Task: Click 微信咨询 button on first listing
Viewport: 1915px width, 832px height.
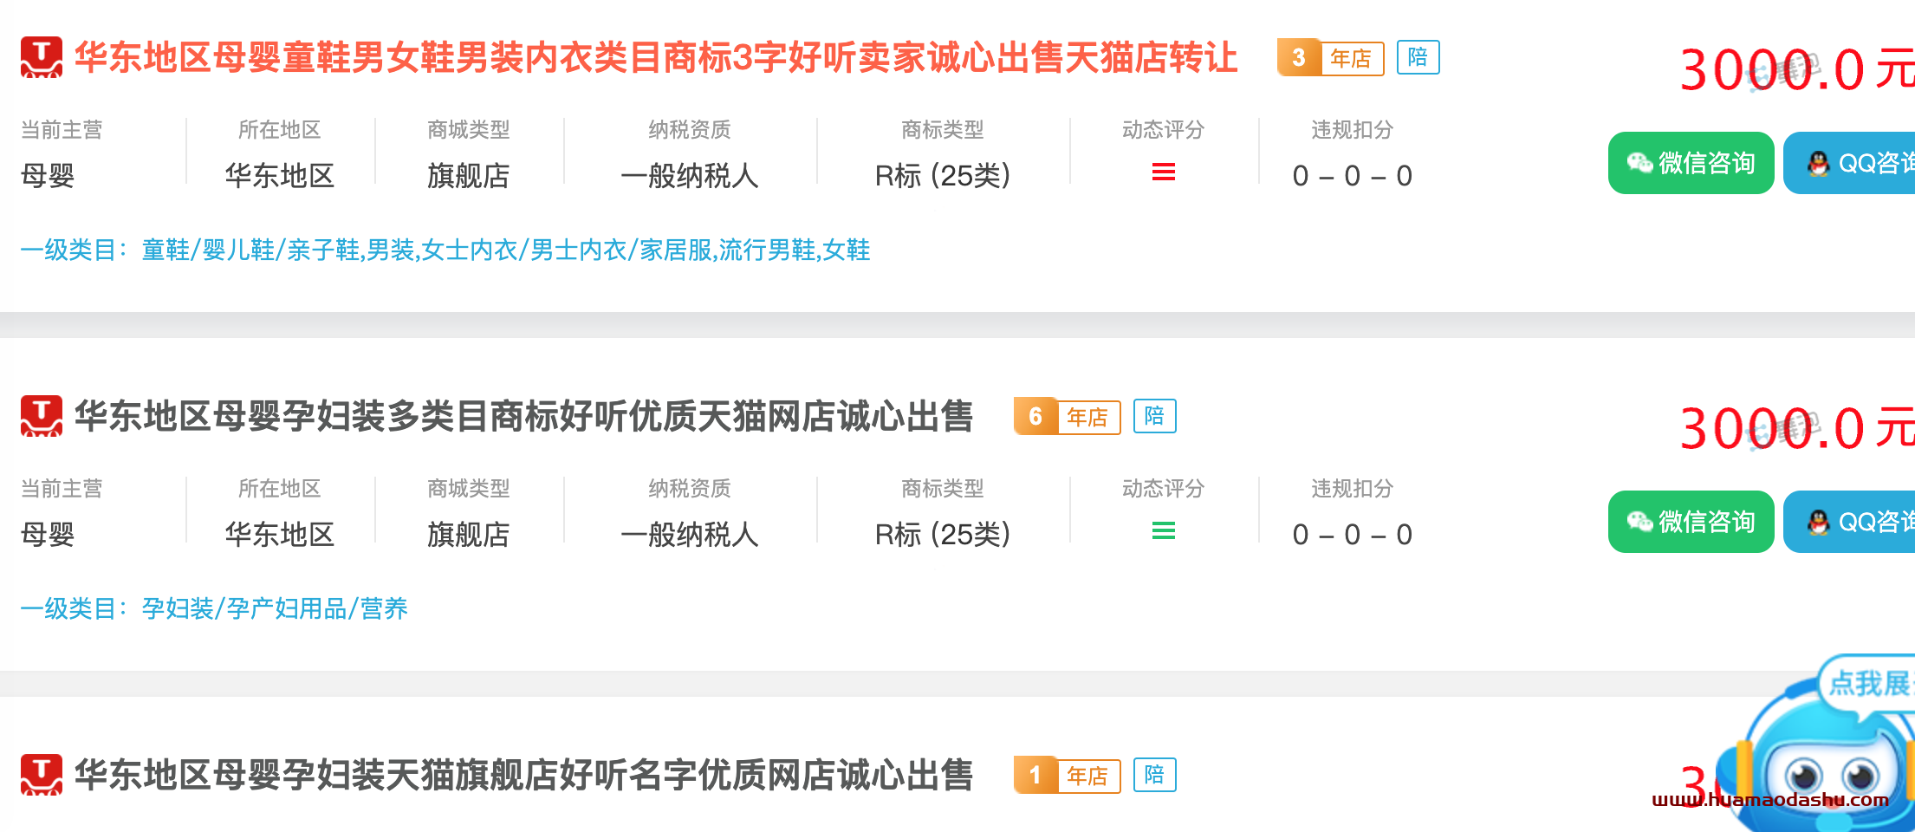Action: pos(1691,163)
